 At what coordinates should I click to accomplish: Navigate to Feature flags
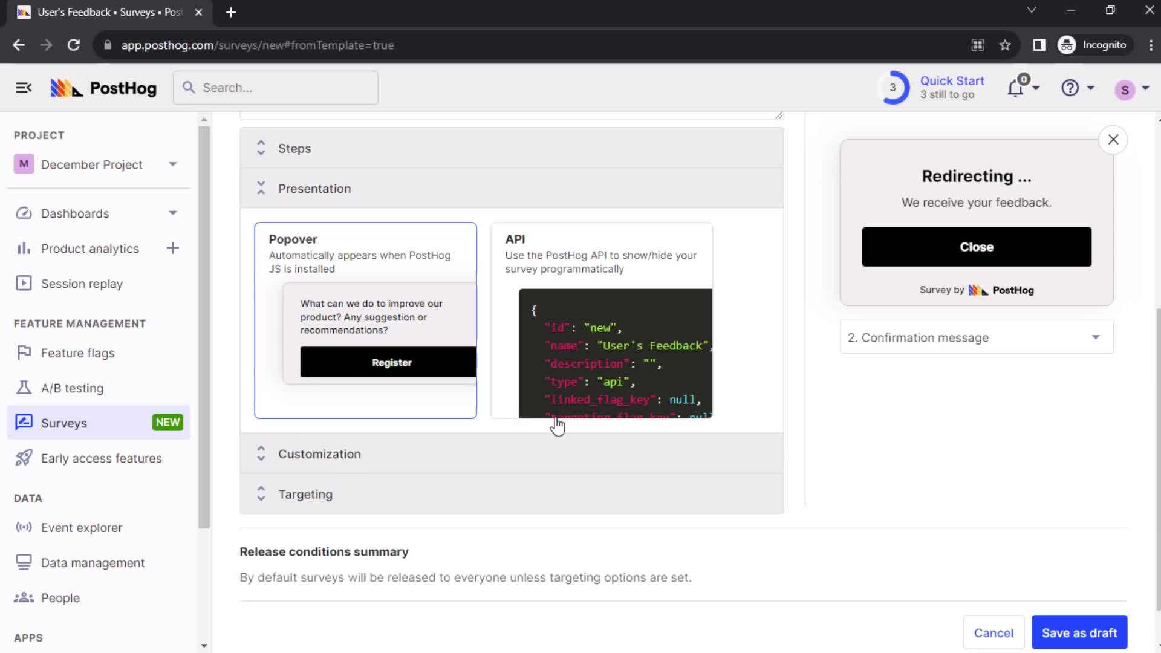[77, 352]
